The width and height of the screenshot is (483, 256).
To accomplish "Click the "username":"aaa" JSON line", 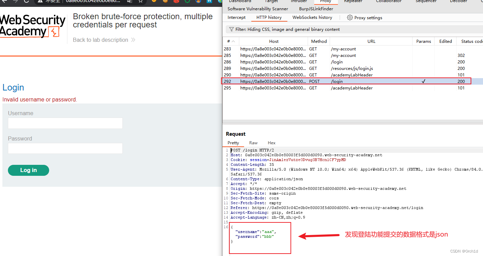I will point(256,232).
